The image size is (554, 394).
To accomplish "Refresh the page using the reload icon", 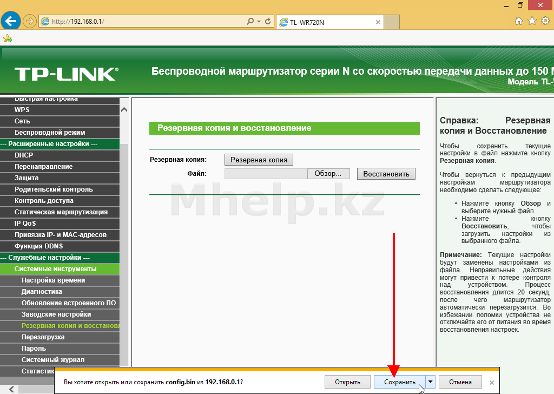I will tap(268, 22).
